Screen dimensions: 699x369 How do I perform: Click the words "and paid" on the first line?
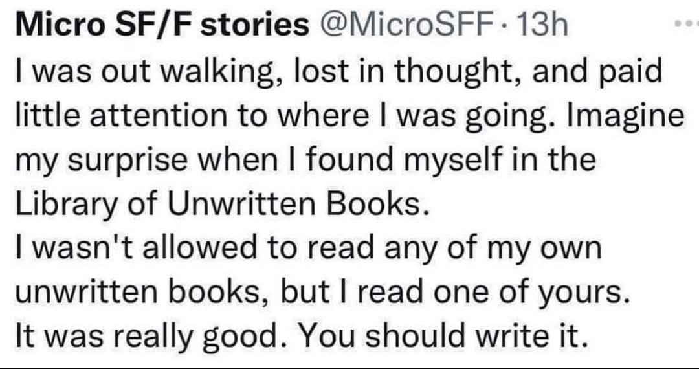(x=597, y=73)
